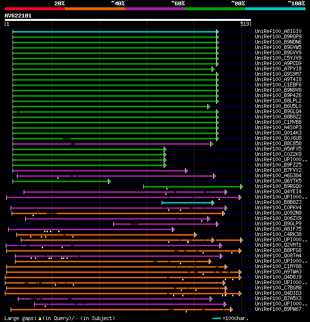Click the UniRef100_Q092N9 label
Image resolution: width=310 pixels, height=322 pixels.
coord(278,213)
